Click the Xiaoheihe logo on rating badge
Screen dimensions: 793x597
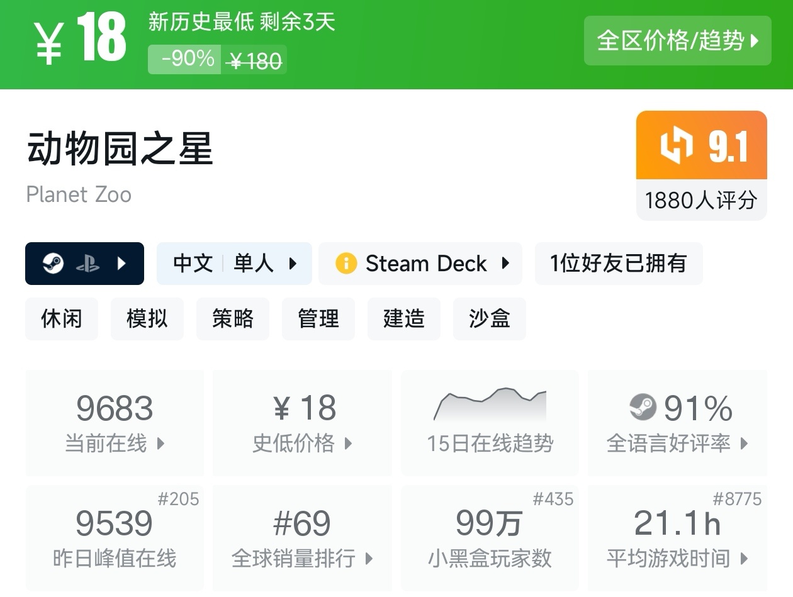click(x=676, y=145)
